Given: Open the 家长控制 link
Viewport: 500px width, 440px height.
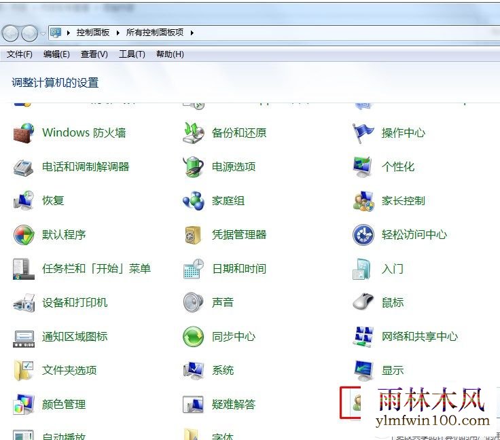Looking at the screenshot, I should coord(404,201).
